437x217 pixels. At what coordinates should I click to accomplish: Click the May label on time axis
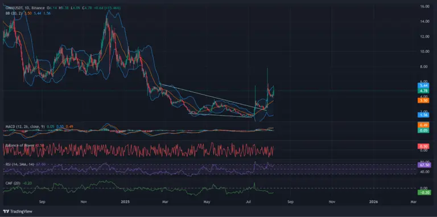[207, 201]
